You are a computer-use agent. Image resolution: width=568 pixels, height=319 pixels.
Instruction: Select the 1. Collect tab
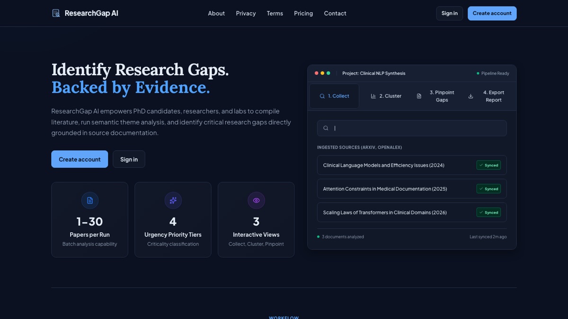[334, 96]
